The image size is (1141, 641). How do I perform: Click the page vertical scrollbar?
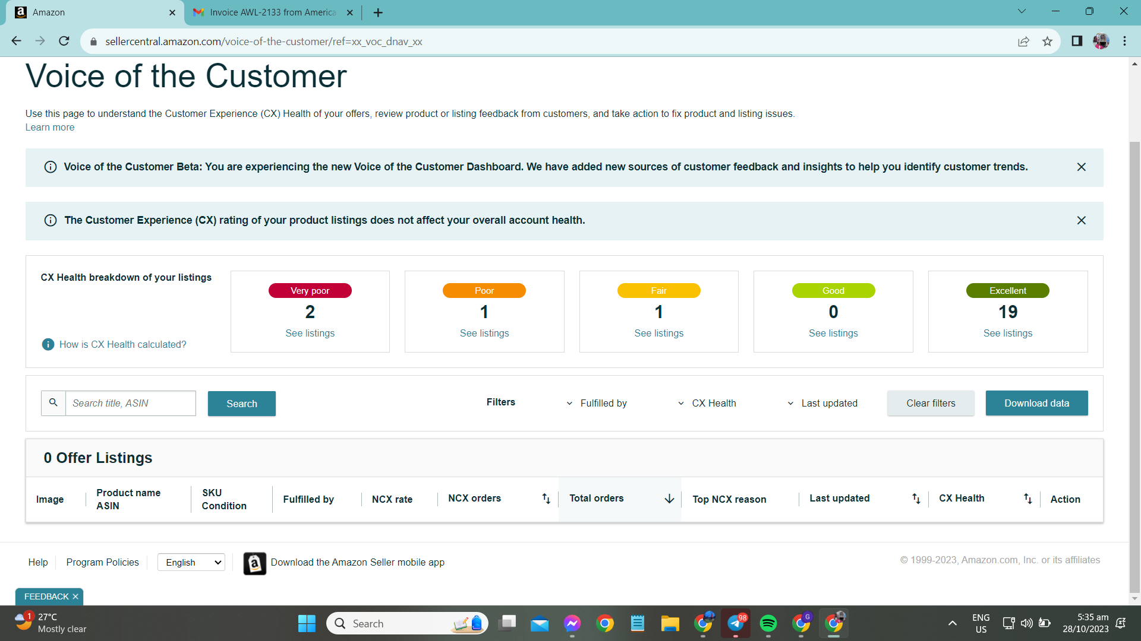(1134, 366)
